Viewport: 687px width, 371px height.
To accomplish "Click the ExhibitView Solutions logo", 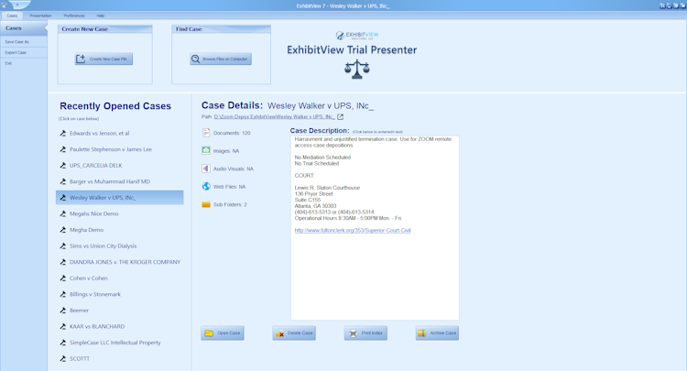I will 357,36.
